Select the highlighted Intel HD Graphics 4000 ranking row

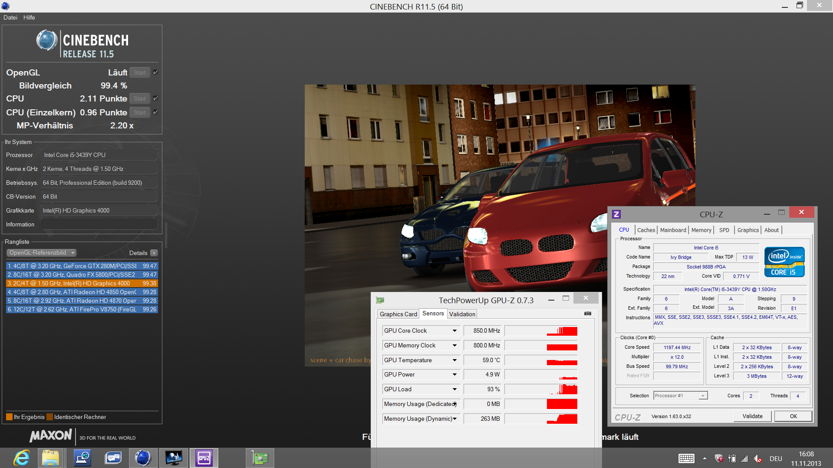tap(82, 283)
